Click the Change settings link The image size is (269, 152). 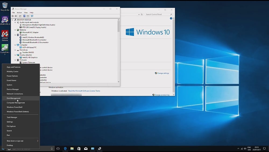tap(163, 73)
